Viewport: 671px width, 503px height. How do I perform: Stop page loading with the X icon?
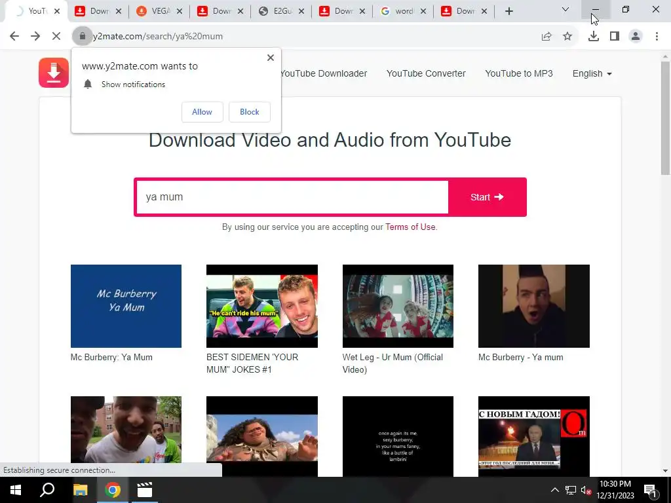pyautogui.click(x=56, y=37)
